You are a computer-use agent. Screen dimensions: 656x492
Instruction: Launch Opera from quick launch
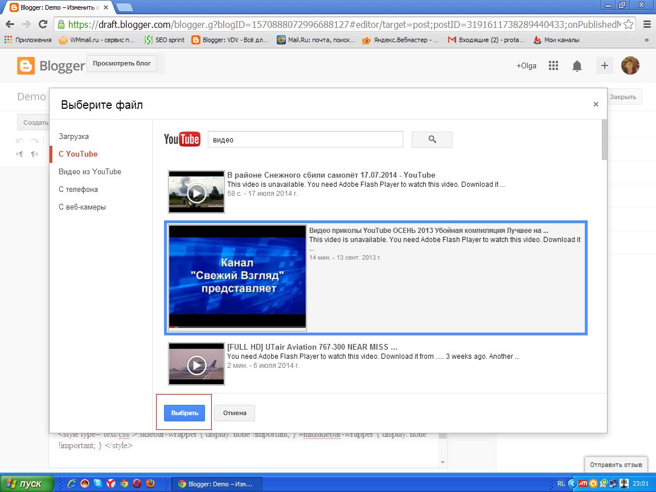click(137, 483)
